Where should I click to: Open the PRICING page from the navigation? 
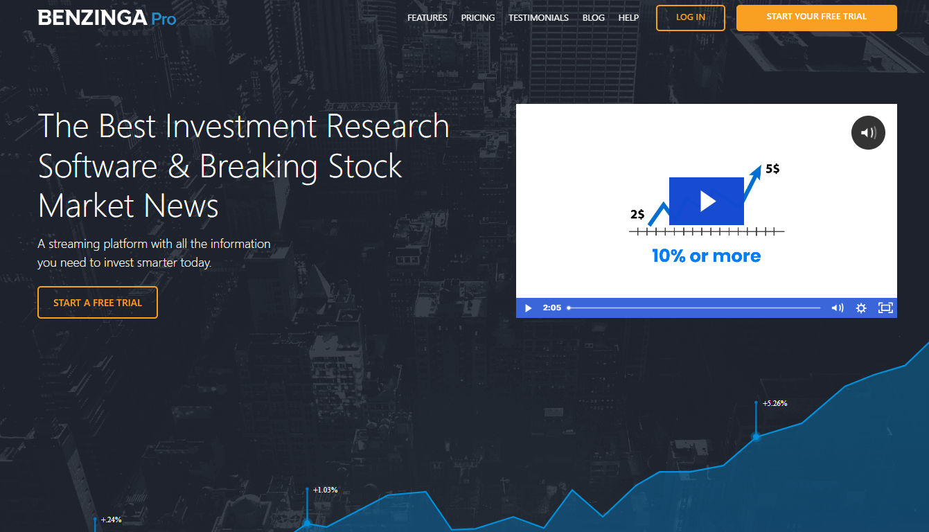478,17
